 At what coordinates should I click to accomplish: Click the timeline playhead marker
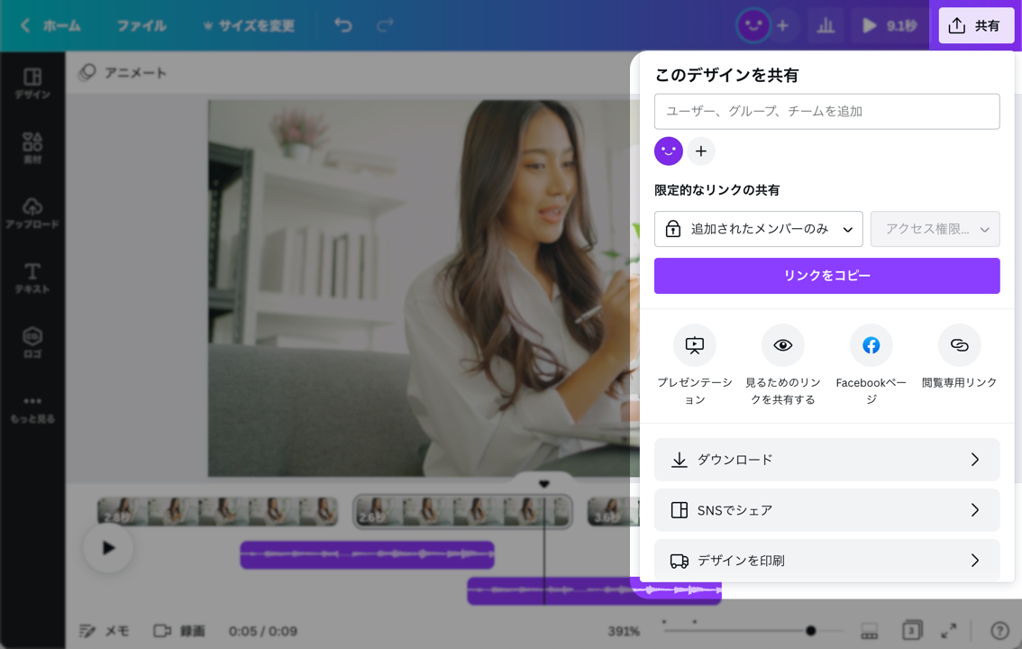click(x=544, y=483)
